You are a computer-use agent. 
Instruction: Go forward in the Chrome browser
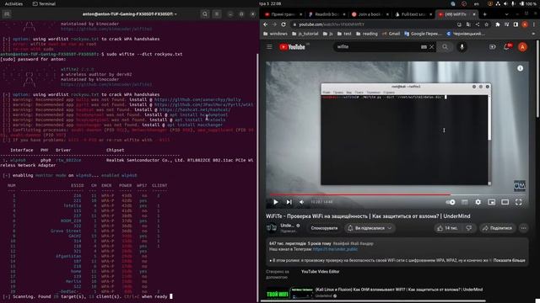(x=274, y=24)
